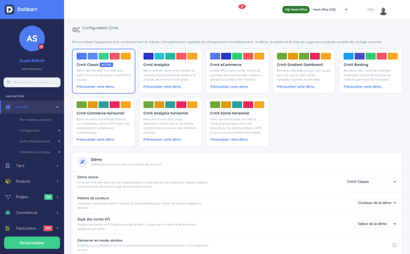This screenshot has height=254, width=410.
Task: Click the Administrateur role text
Action: [x=32, y=69]
